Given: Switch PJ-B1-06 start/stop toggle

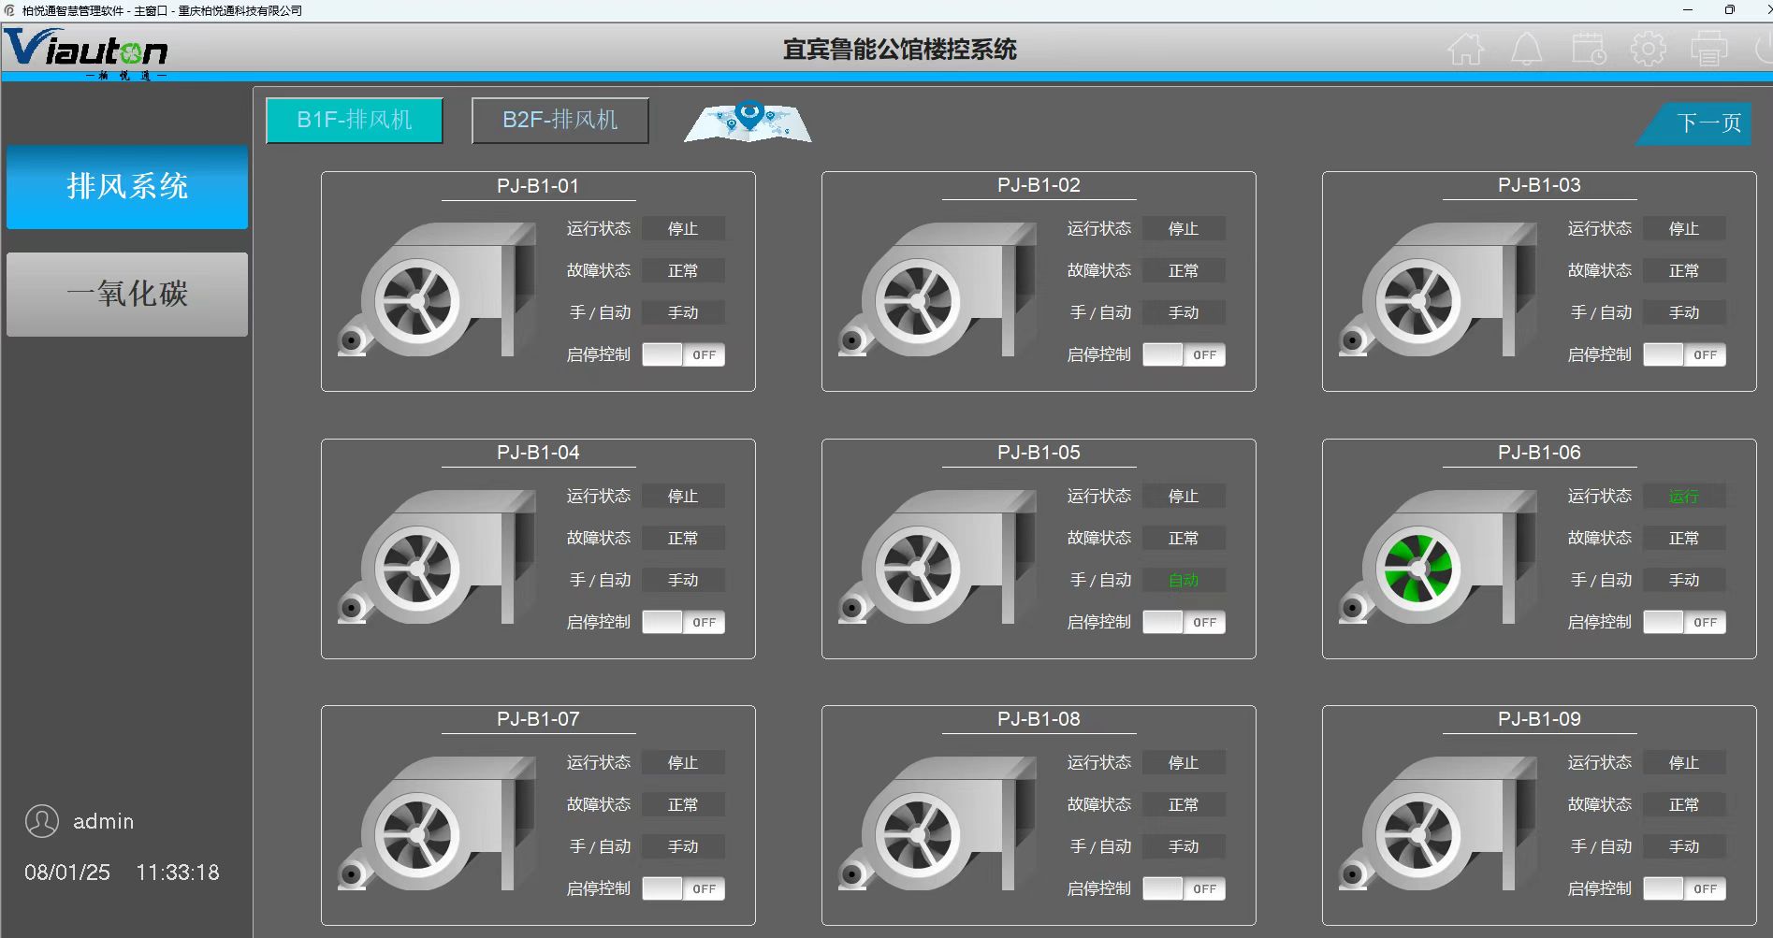Looking at the screenshot, I should click(x=1684, y=623).
